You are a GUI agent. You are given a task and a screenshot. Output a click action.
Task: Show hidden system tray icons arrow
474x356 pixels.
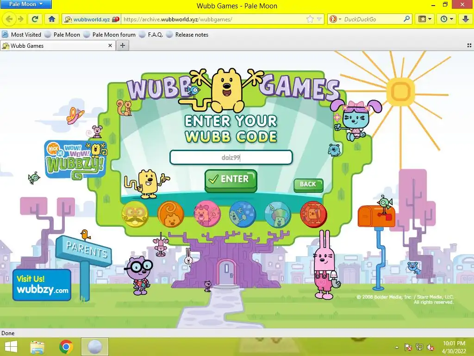(397, 347)
